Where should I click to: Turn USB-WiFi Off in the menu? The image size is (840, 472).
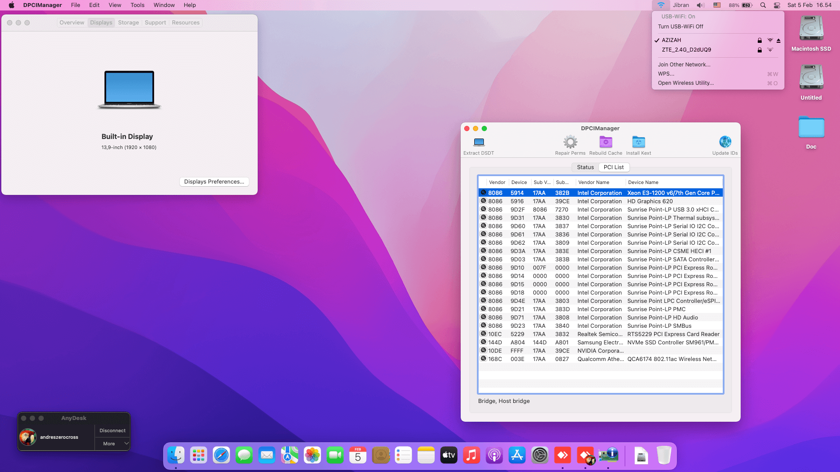pos(680,27)
